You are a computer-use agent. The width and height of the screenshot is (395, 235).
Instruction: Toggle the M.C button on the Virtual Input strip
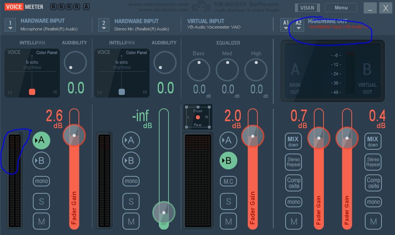[228, 181]
